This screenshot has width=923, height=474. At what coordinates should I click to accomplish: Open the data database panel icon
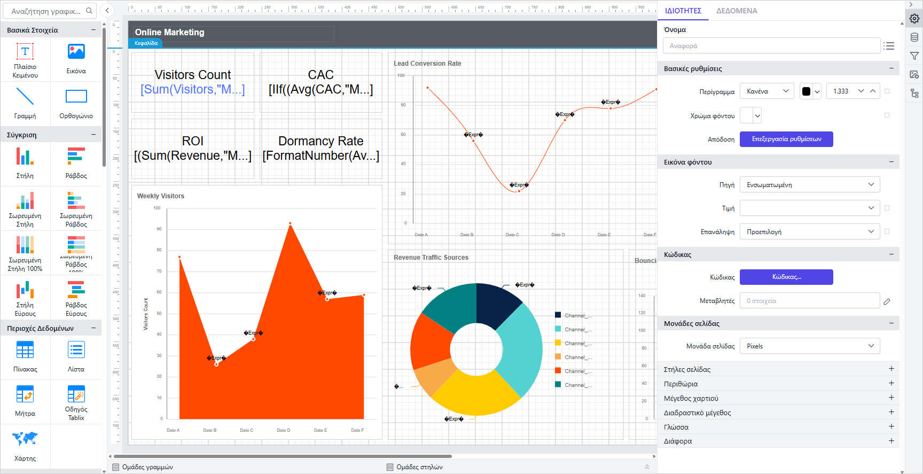coord(914,37)
